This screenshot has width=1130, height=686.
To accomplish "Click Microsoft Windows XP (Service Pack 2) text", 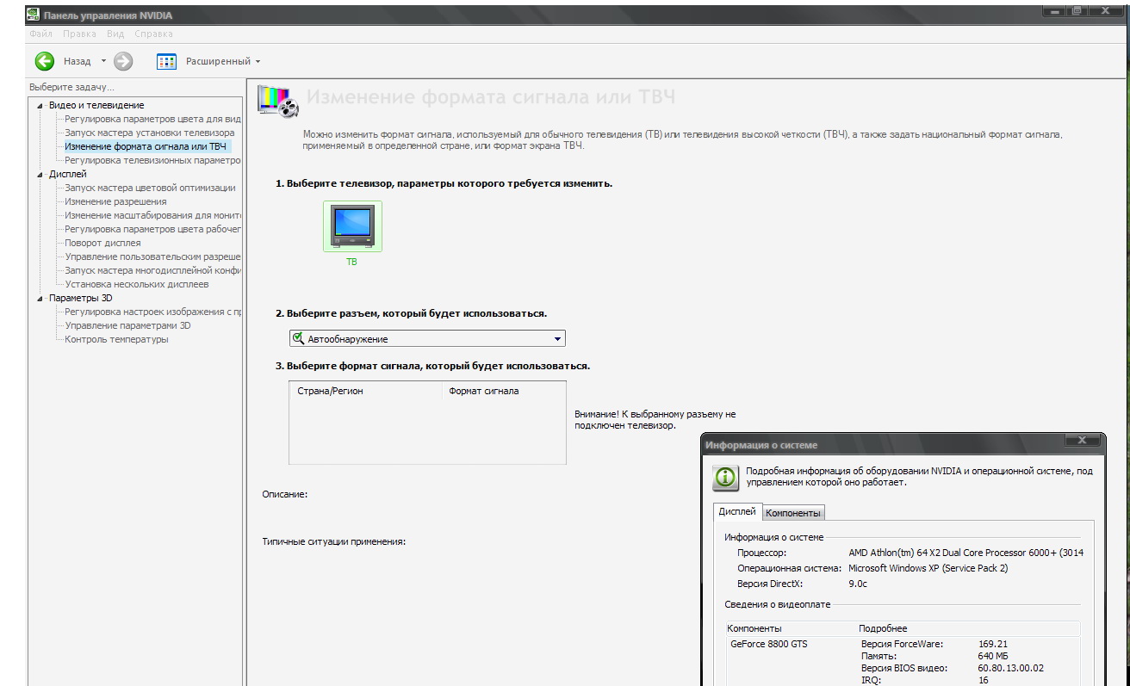I will click(928, 568).
